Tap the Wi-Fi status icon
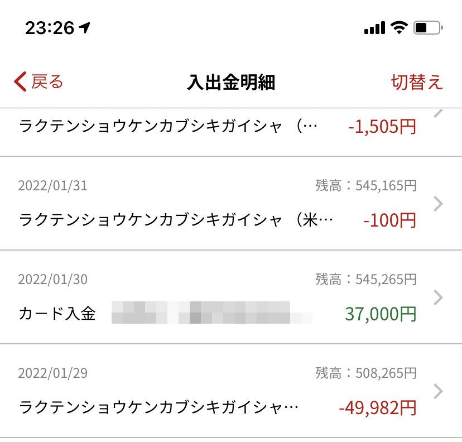The width and height of the screenshot is (462, 442). point(399,27)
